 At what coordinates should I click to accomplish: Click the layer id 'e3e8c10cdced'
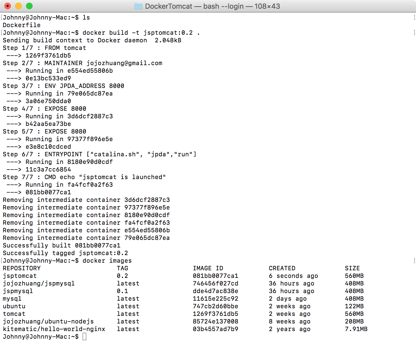pos(48,147)
